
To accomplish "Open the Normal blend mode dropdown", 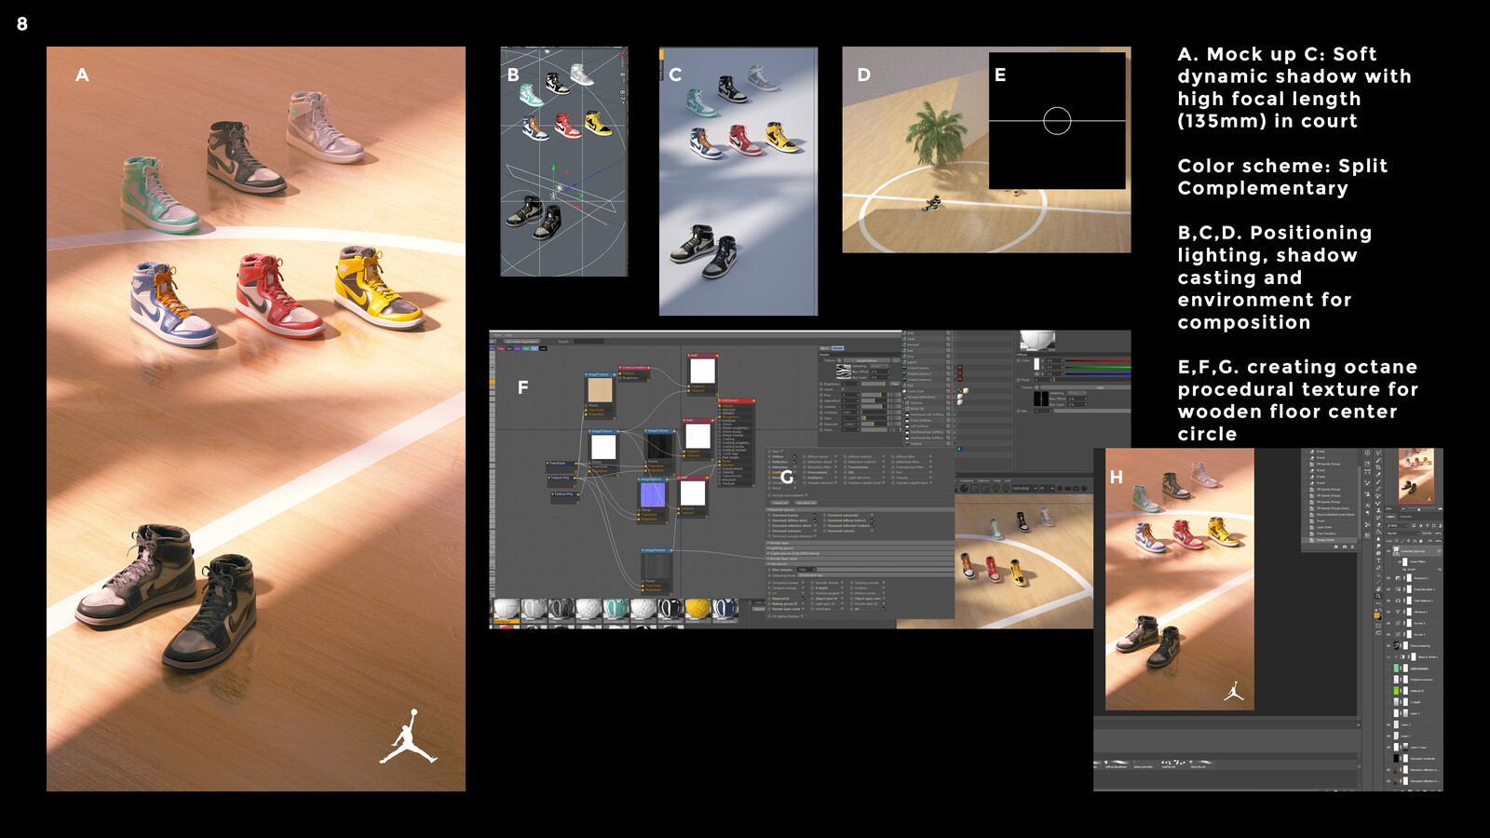I will (1402, 534).
